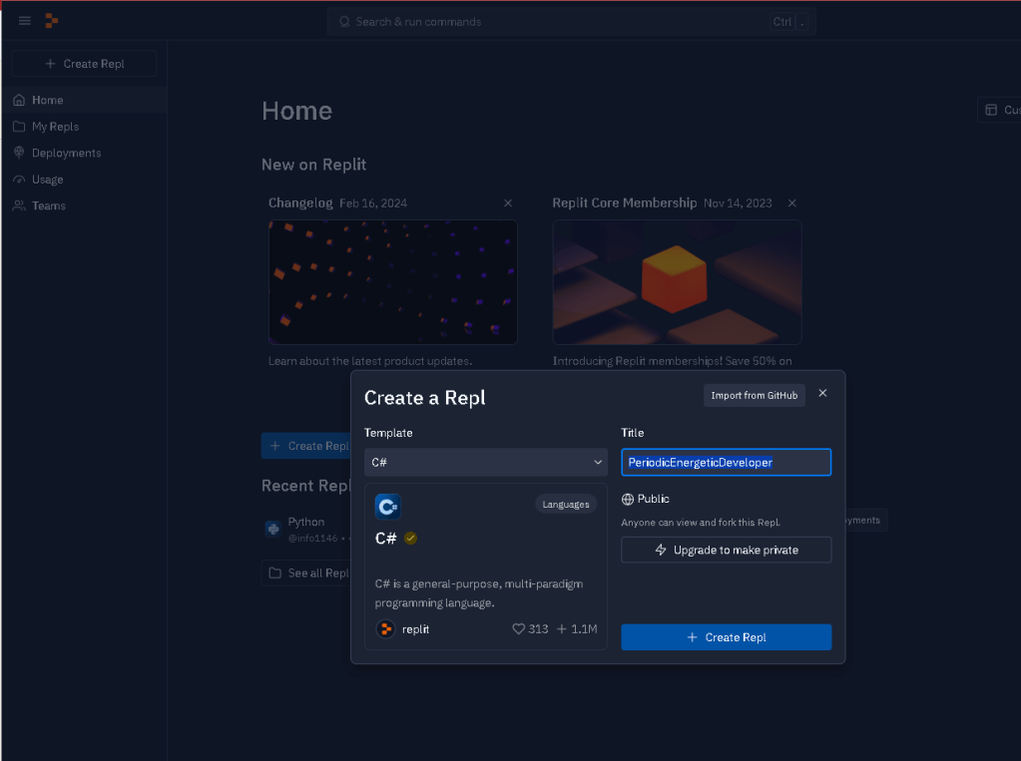Open the Template dropdown showing C#
Viewport: 1021px width, 761px height.
tap(486, 462)
